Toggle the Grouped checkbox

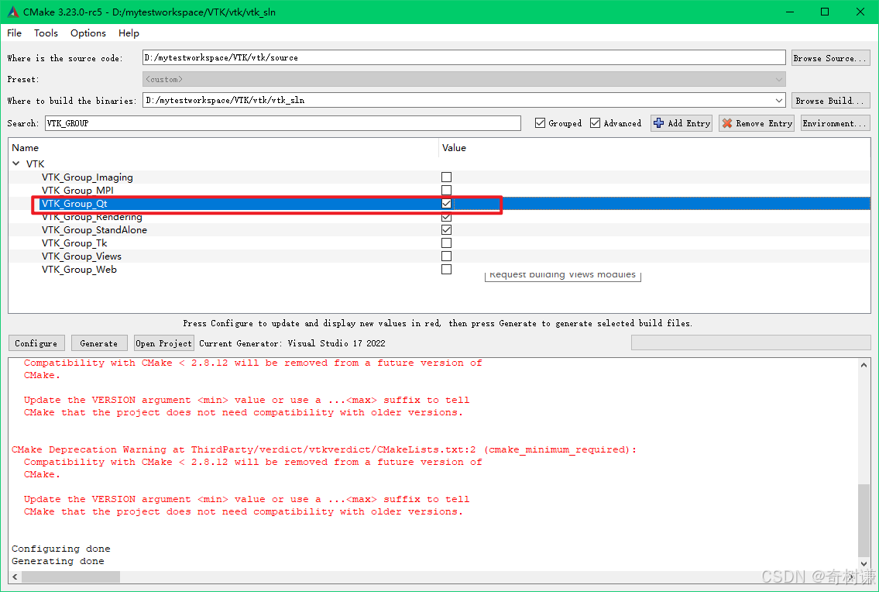tap(540, 123)
